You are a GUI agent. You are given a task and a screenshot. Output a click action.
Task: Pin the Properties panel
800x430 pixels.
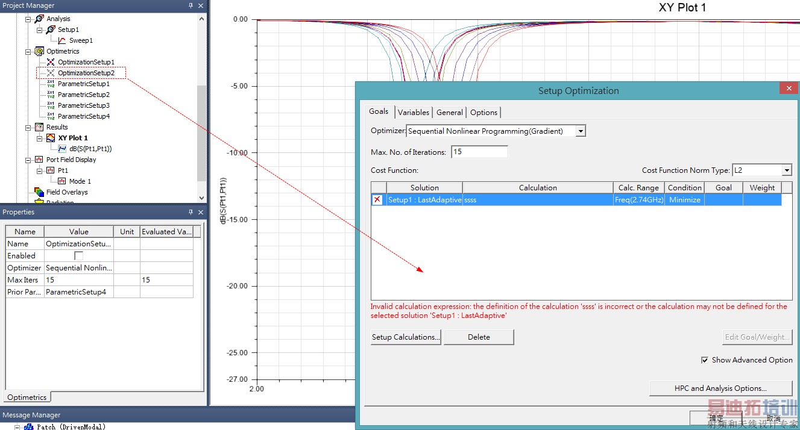[191, 212]
